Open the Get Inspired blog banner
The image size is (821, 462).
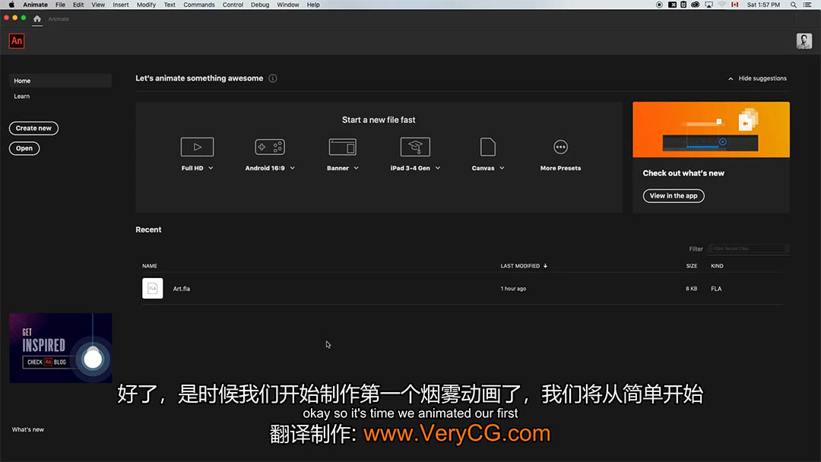(x=60, y=348)
